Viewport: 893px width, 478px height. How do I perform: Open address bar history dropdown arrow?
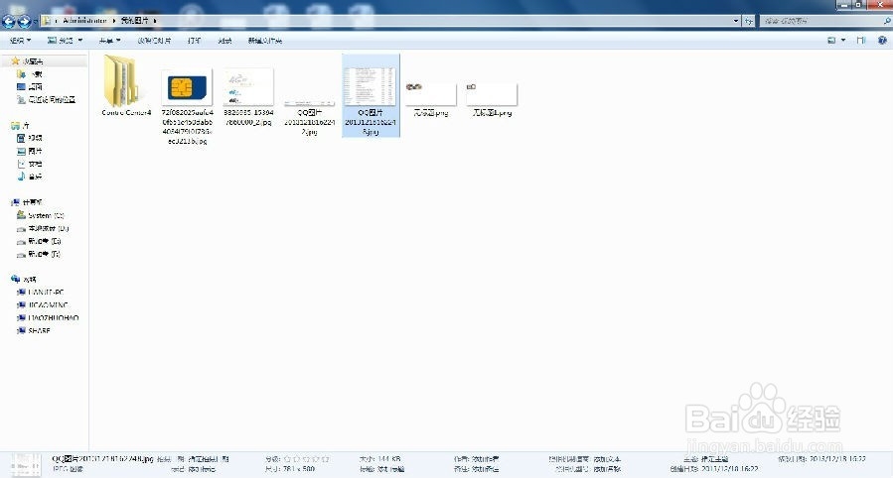pyautogui.click(x=736, y=21)
